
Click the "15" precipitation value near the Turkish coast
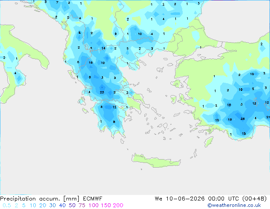pyautogui.click(x=244, y=134)
